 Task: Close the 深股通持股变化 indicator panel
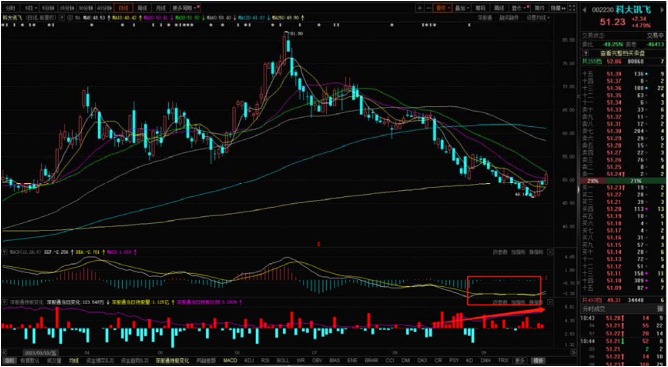(550, 302)
